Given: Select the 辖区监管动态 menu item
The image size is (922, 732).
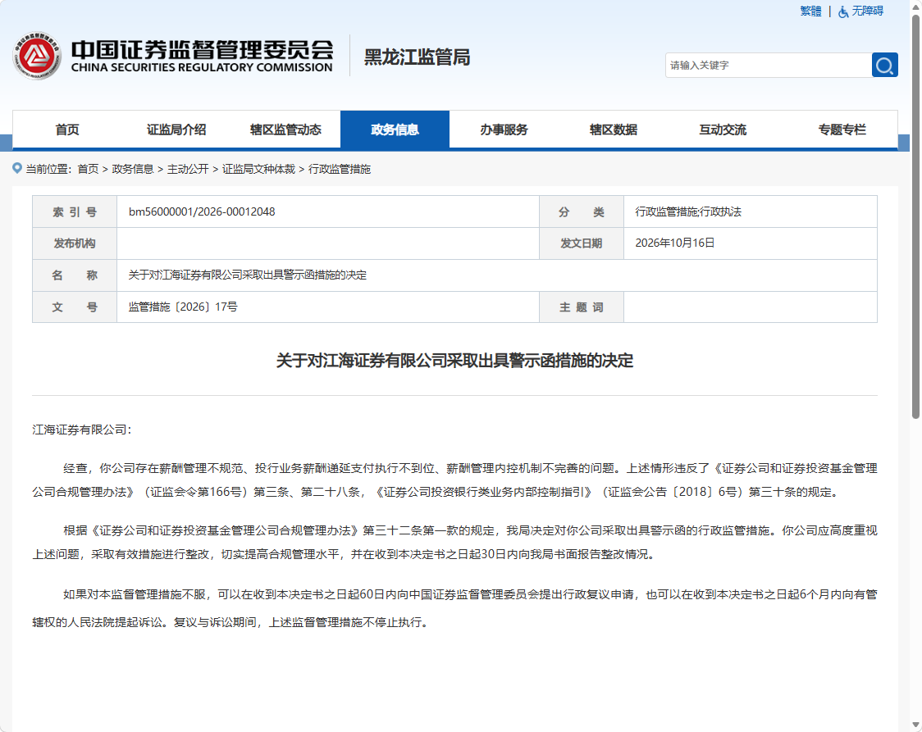Looking at the screenshot, I should point(285,130).
